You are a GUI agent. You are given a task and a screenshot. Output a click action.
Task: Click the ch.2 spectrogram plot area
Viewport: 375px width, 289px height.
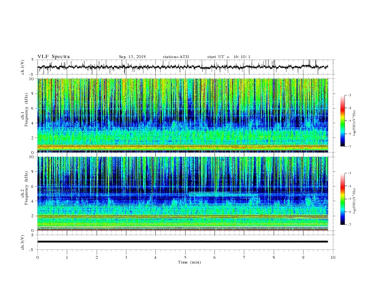[183, 194]
